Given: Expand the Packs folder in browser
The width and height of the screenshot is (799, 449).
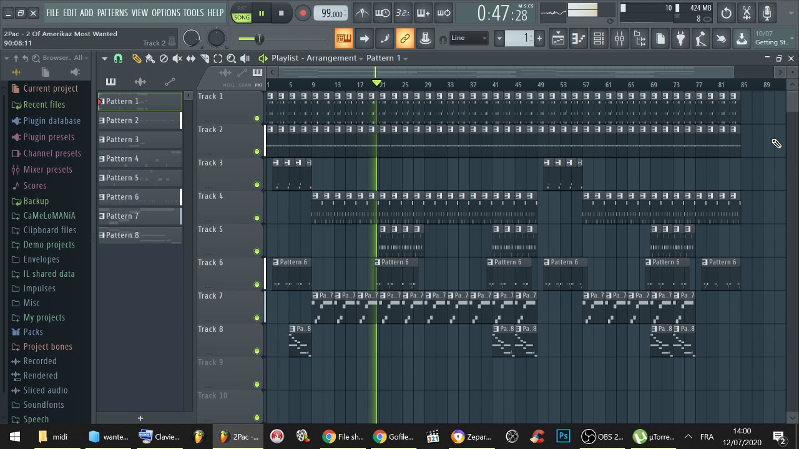Looking at the screenshot, I should pos(33,332).
